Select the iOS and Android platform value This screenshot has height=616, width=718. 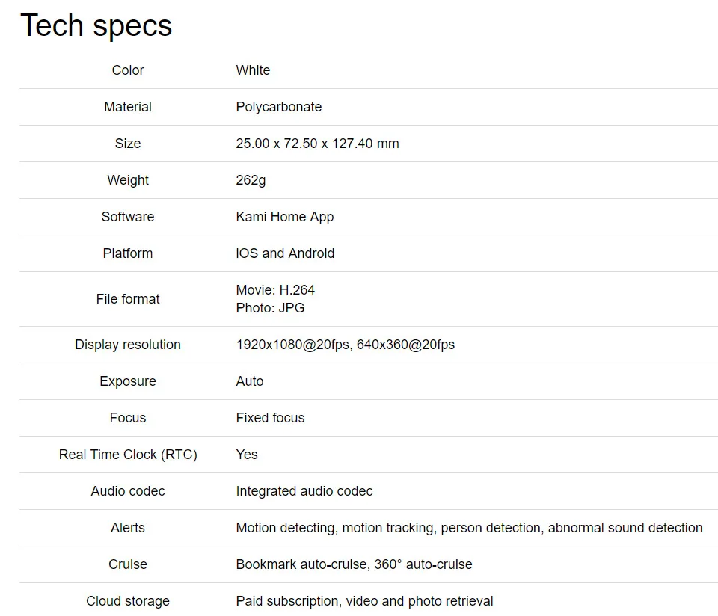285,253
